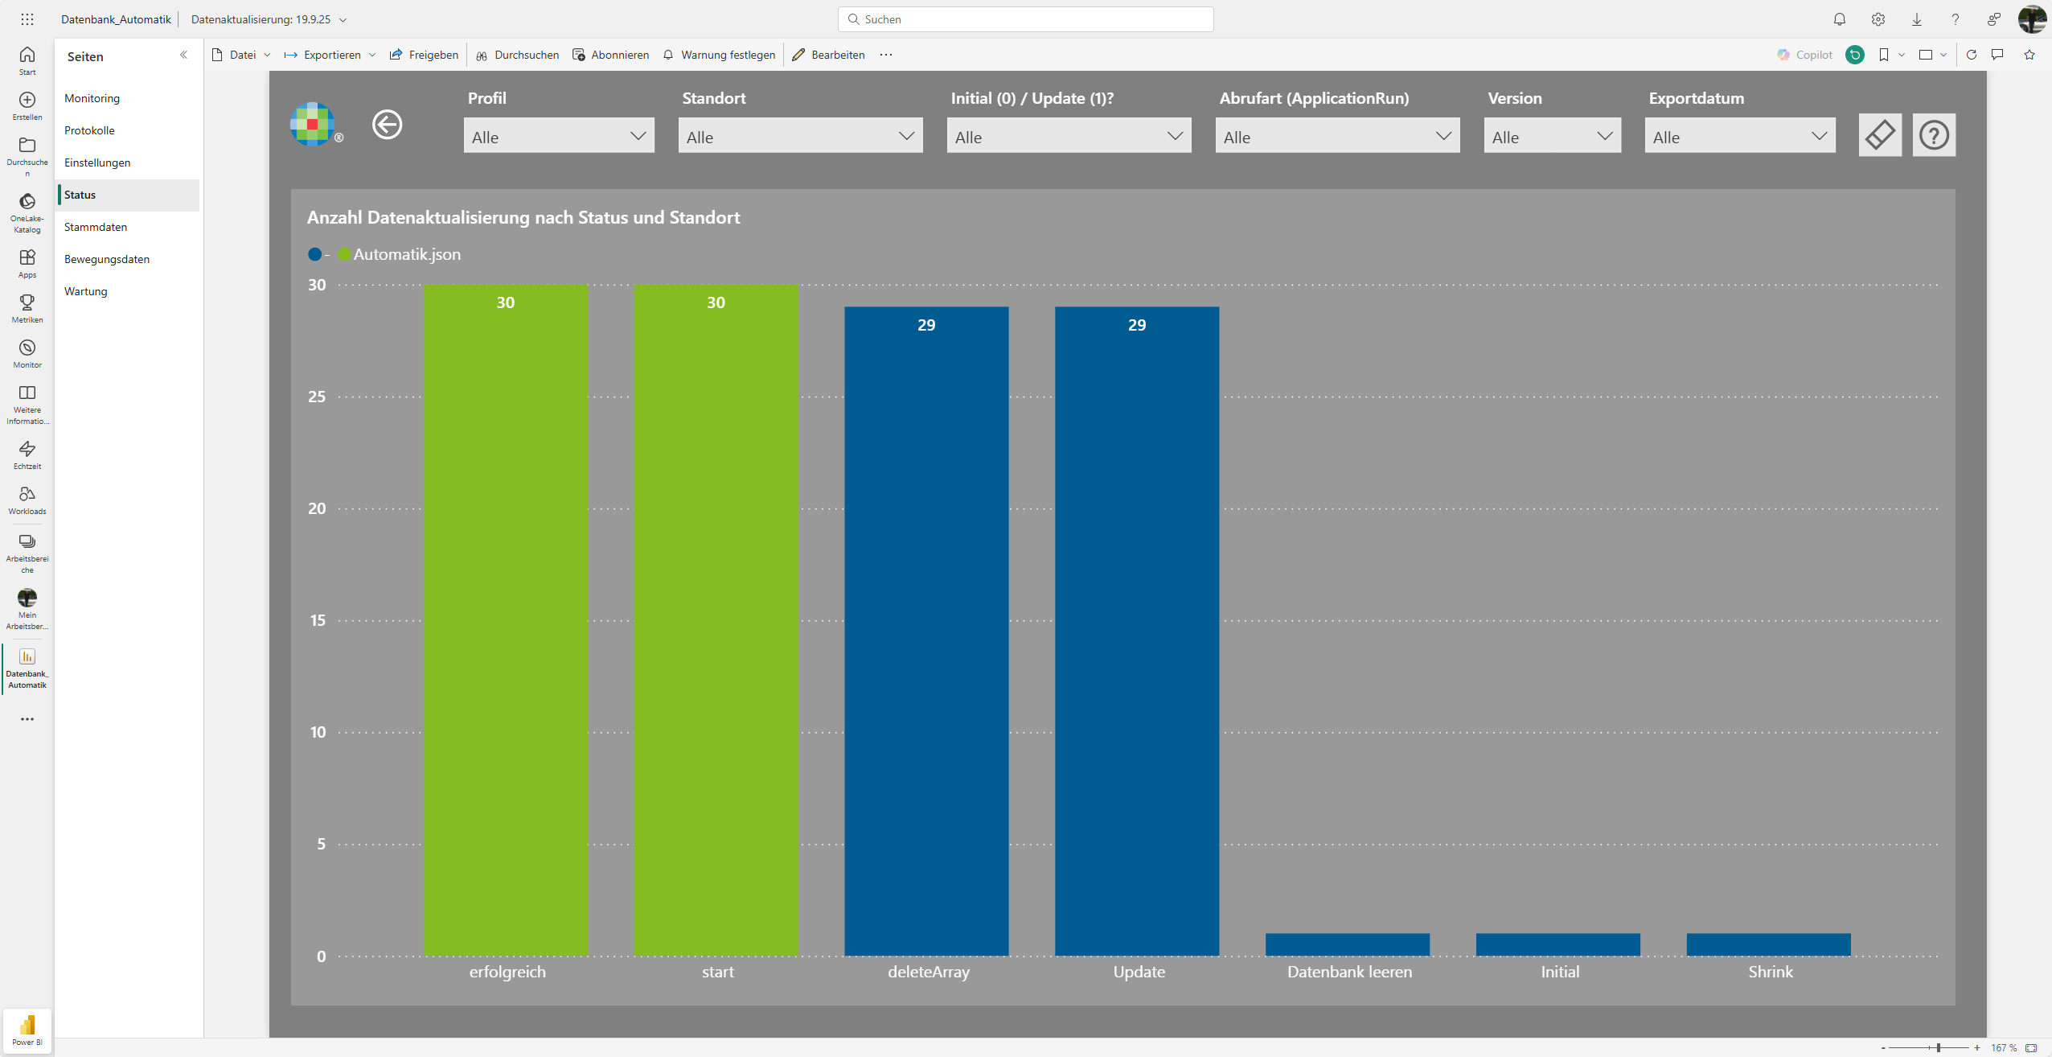This screenshot has height=1057, width=2052.
Task: Go to Start in left rail
Action: click(27, 60)
